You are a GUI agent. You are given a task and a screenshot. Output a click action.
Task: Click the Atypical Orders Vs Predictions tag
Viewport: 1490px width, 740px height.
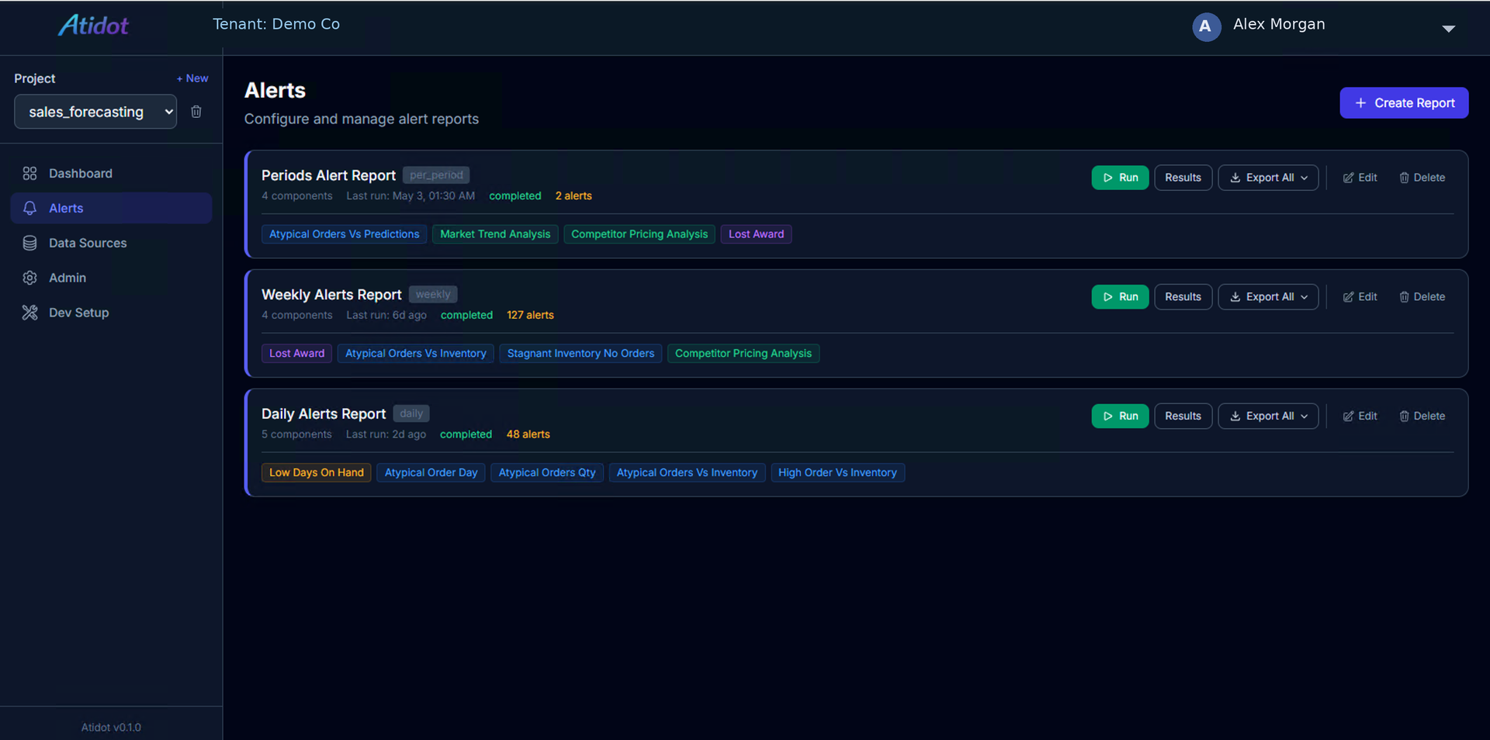coord(344,234)
